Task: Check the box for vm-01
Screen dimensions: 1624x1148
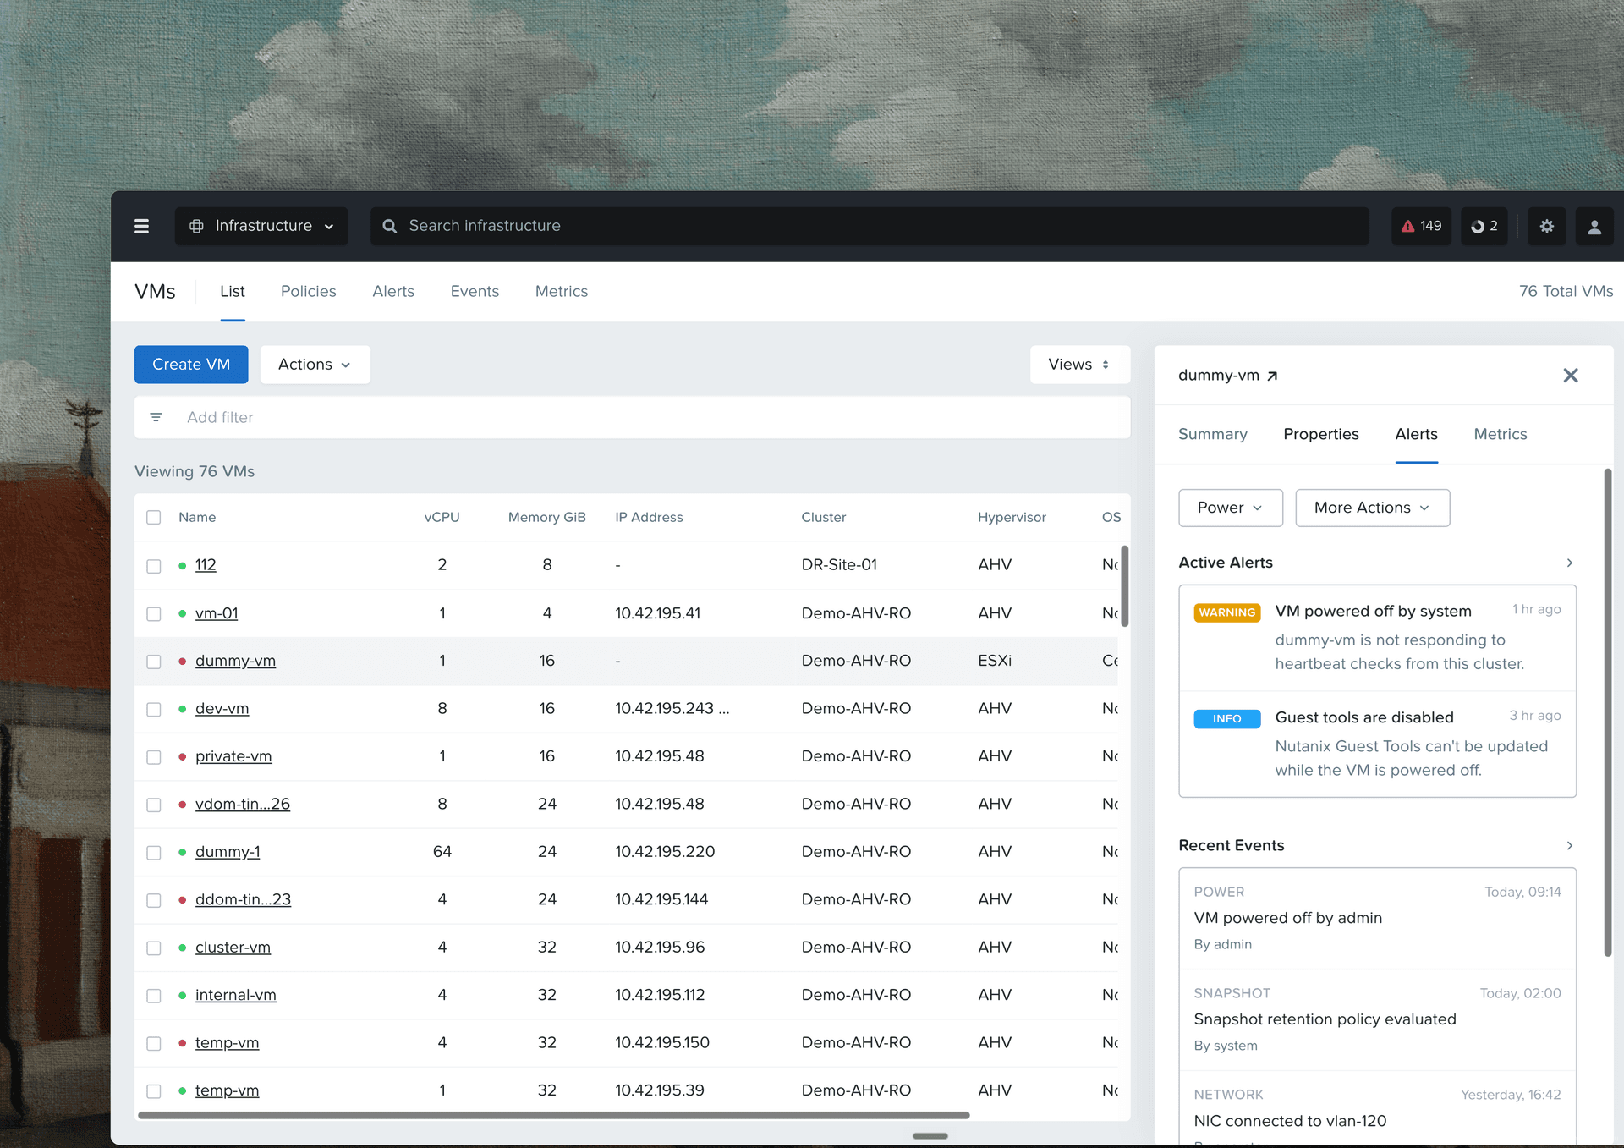Action: tap(153, 613)
